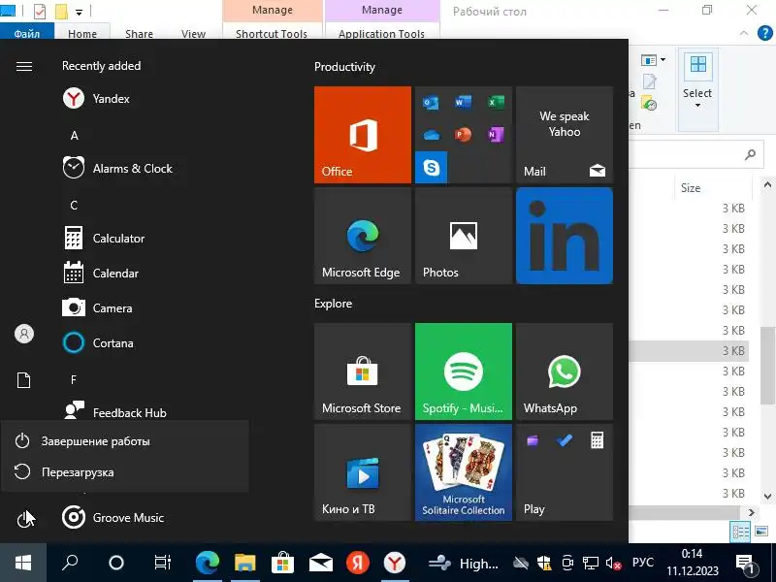Click the muted volume tray icon
Viewport: 776px width, 582px height.
[614, 564]
